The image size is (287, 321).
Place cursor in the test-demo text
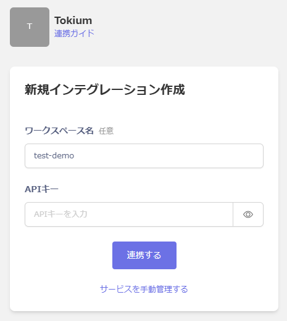click(x=54, y=156)
